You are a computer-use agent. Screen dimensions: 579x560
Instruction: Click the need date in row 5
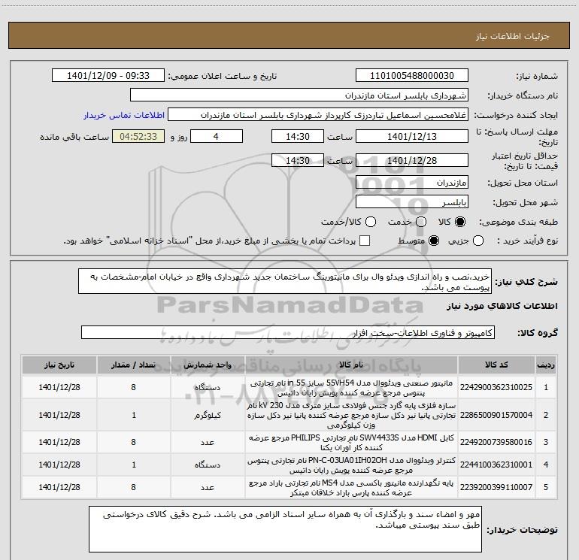(59, 487)
